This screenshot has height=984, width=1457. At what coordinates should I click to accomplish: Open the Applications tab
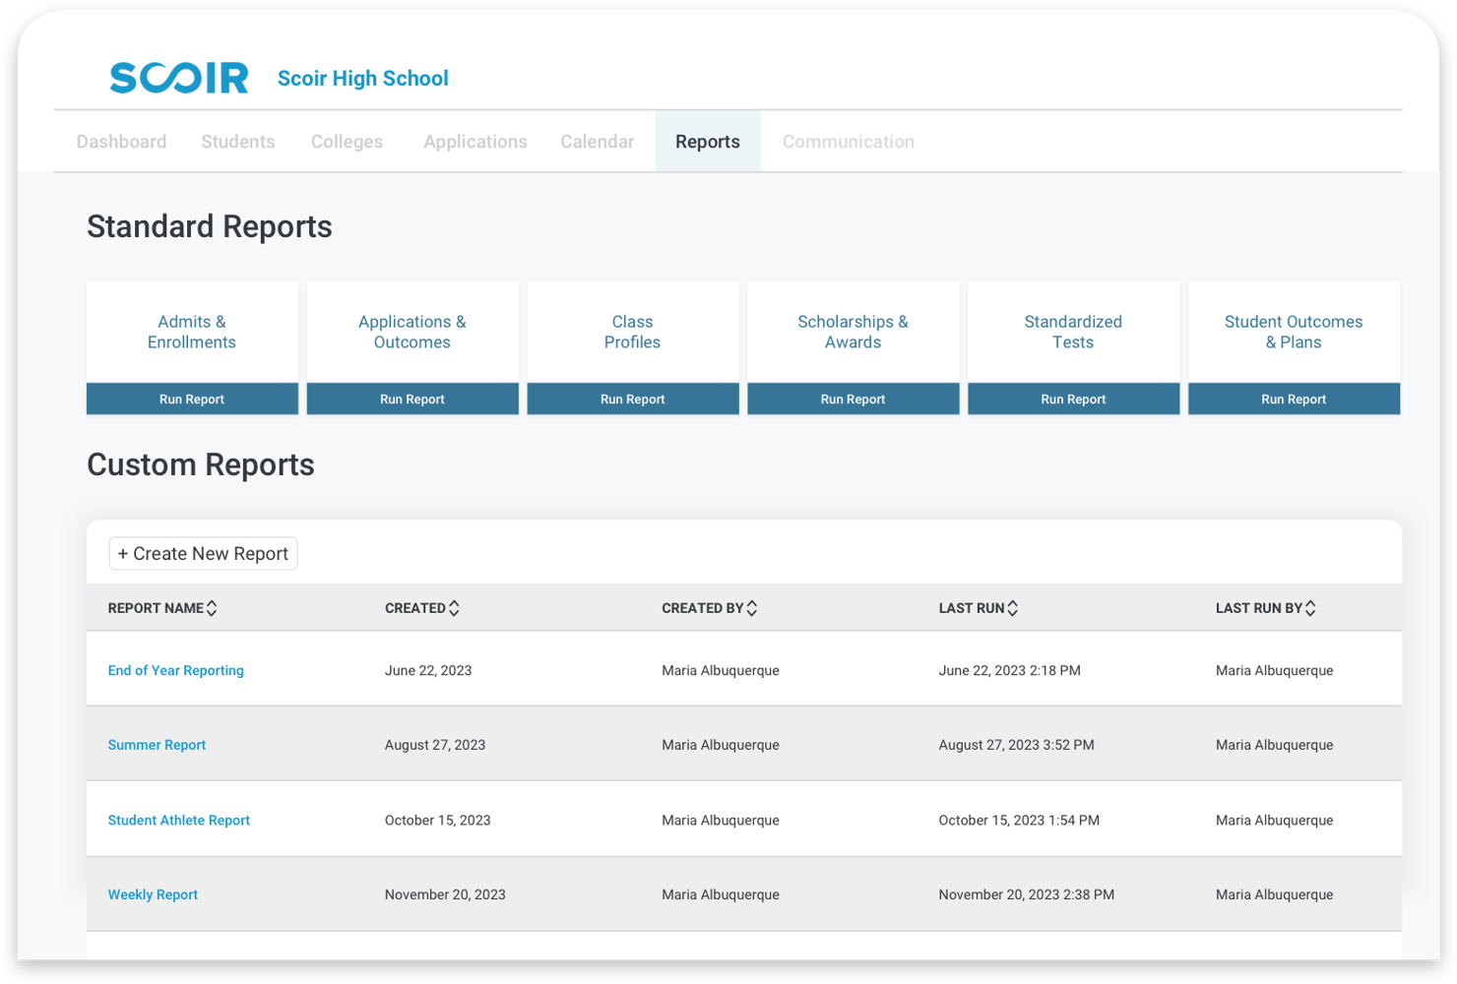475,141
